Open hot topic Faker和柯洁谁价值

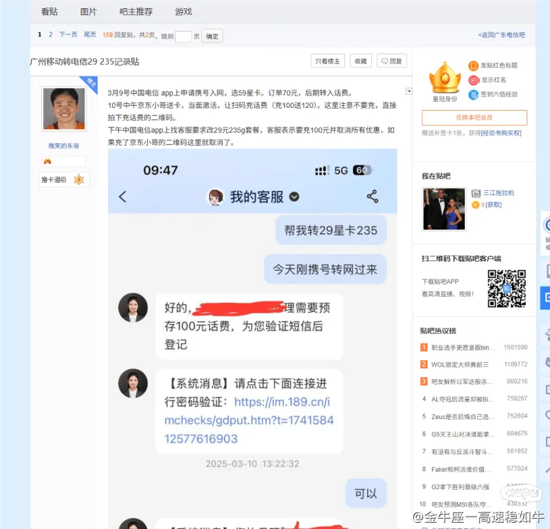(461, 469)
